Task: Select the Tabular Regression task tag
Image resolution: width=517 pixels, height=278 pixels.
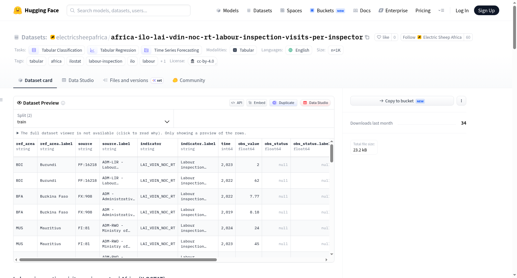Action: (x=113, y=50)
